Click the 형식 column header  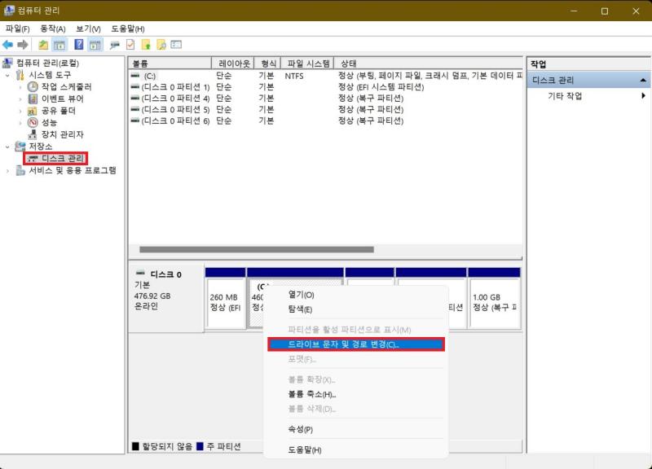coord(268,64)
